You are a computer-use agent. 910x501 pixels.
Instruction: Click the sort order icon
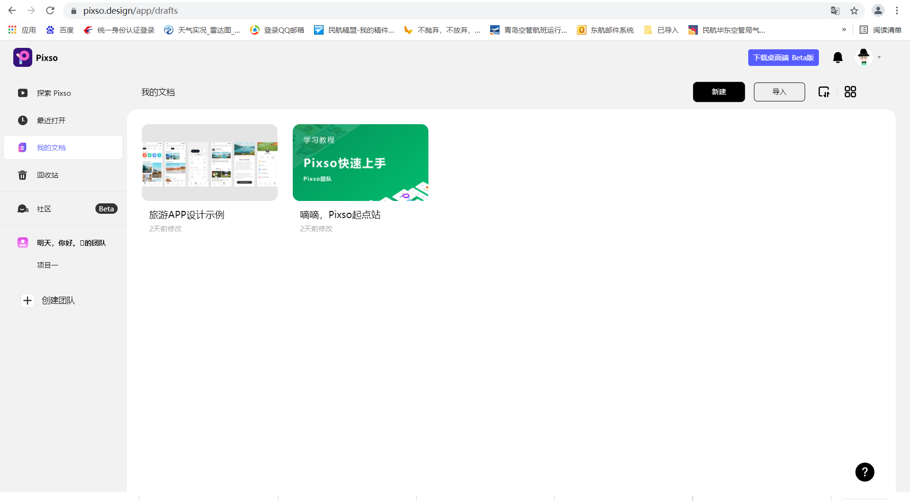[x=824, y=92]
